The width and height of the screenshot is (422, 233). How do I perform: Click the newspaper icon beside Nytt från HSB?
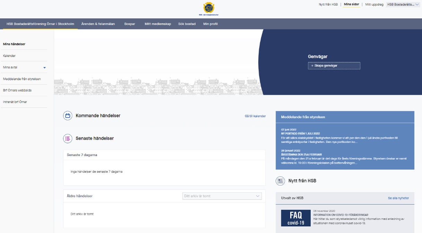point(280,181)
